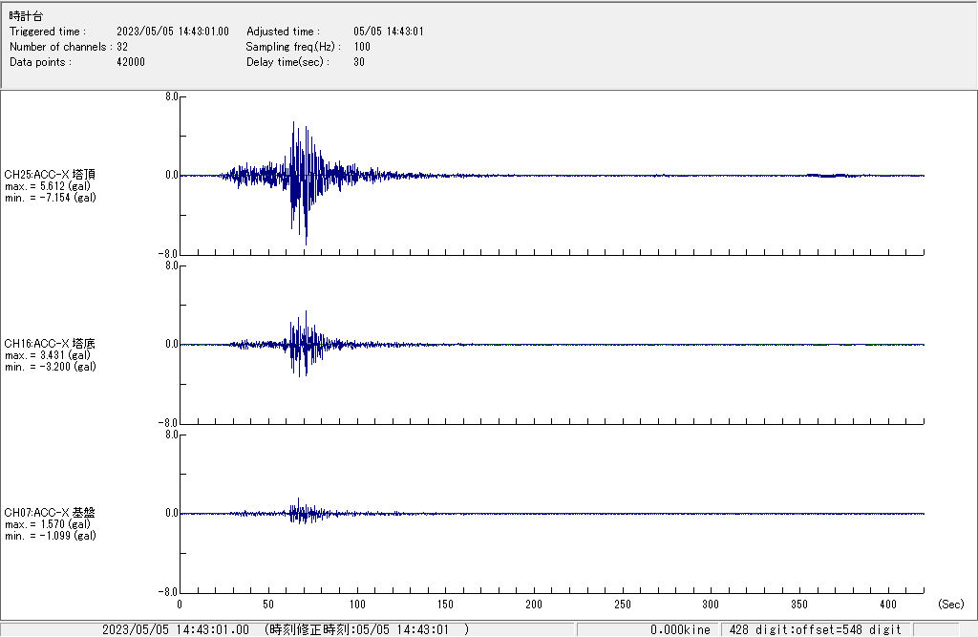
Task: Click the 0.000kine status bar field
Action: coord(680,629)
